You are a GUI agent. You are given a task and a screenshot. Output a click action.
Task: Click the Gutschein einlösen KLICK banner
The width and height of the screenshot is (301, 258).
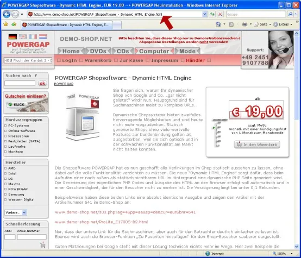pyautogui.click(x=26, y=103)
